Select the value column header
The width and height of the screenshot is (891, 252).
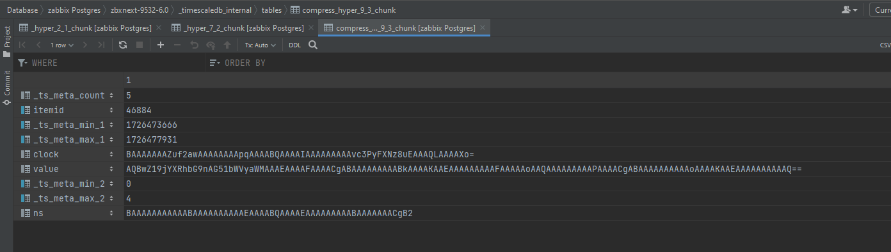68,169
